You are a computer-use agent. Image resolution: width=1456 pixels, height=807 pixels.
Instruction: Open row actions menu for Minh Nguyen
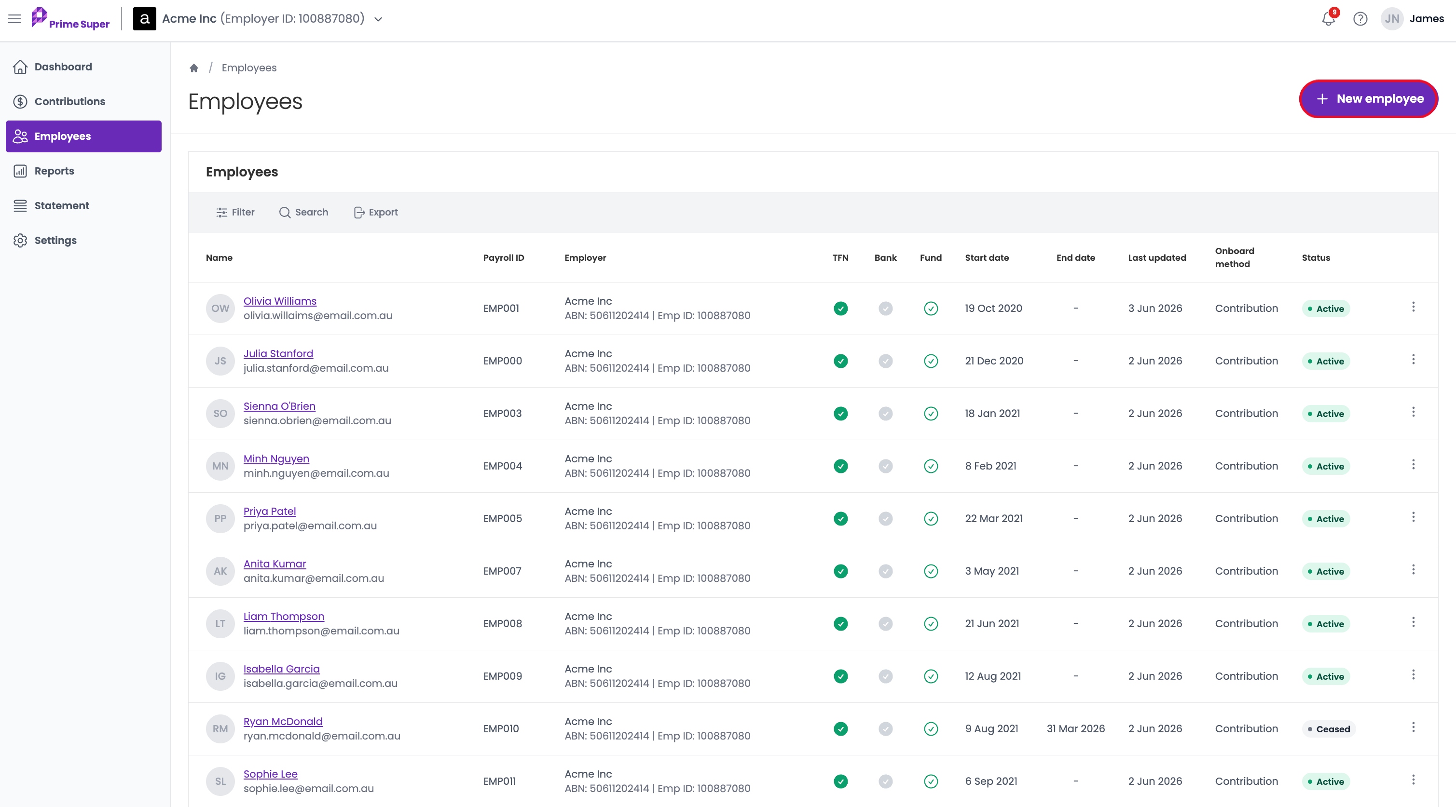[x=1413, y=464]
